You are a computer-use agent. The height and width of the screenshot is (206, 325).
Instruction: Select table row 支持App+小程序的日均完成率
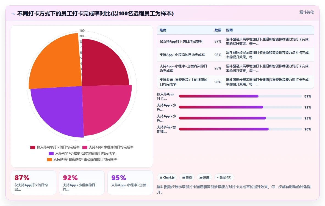click(x=235, y=55)
